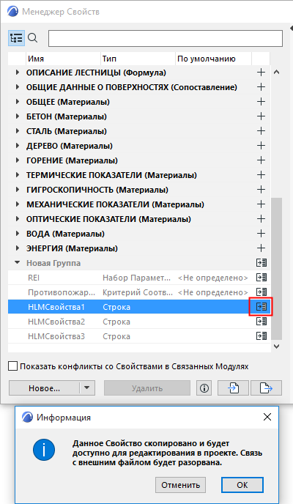293x504 pixels.
Task: Click OK in the Информация dialog
Action: pos(242,485)
